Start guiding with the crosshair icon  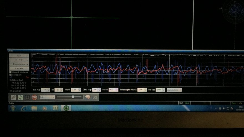coord(27,97)
